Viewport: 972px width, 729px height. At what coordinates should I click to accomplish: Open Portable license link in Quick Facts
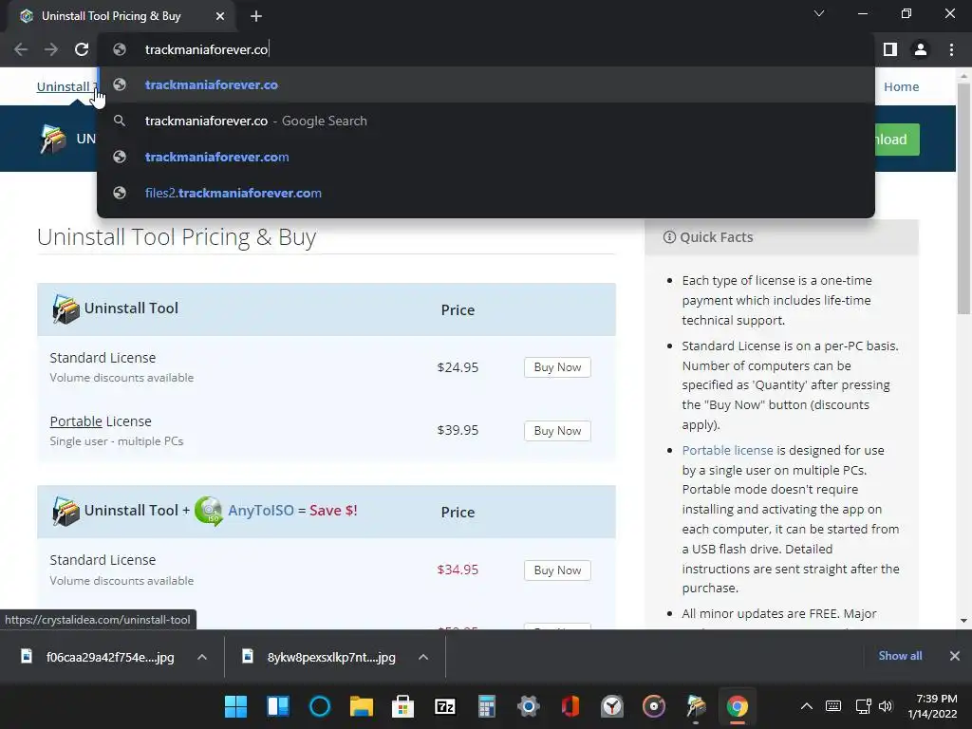[727, 450]
